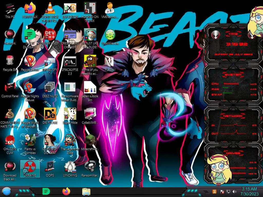Viewport: 263px width, 197px height.
Task: Select the VirusWire.exe lime icon
Action: click(110, 37)
